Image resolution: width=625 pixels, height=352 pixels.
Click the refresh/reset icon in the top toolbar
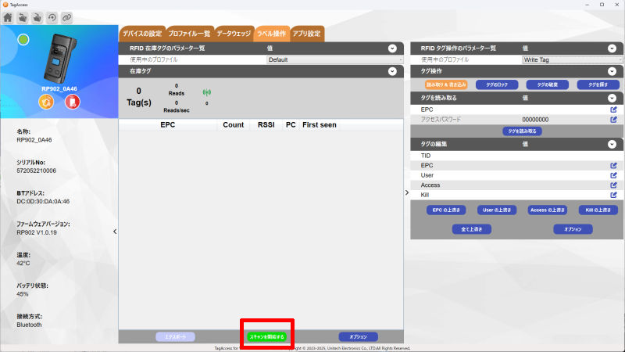pyautogui.click(x=52, y=17)
